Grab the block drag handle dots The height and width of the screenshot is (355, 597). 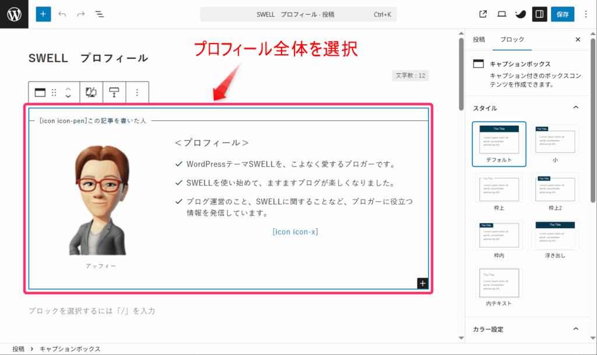54,93
